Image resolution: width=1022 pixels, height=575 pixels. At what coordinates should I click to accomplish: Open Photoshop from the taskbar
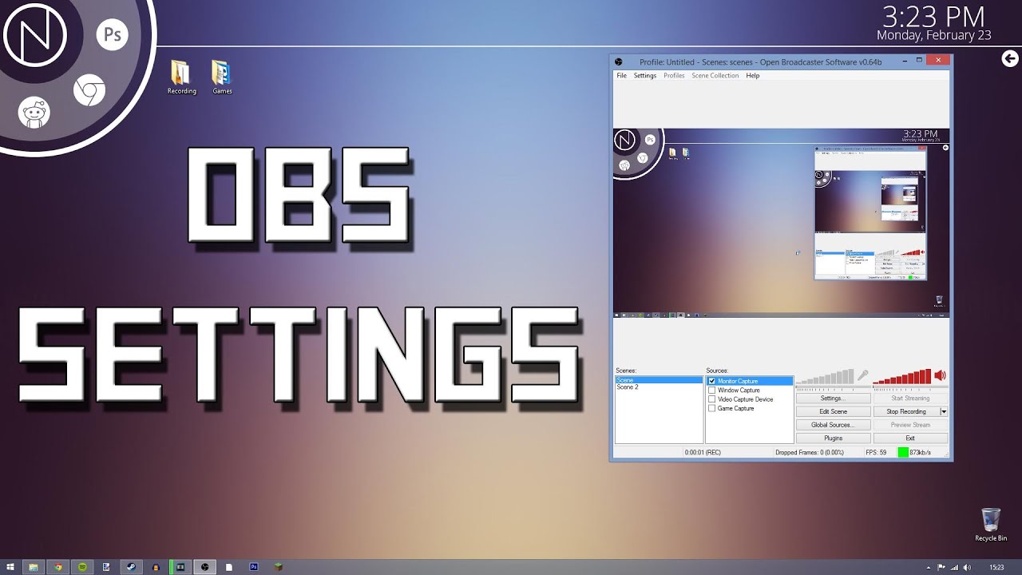[x=254, y=567]
